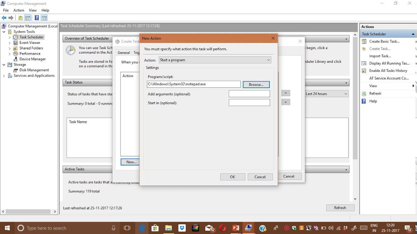
Task: Expand the Task Scheduler tree node
Action: [10, 37]
